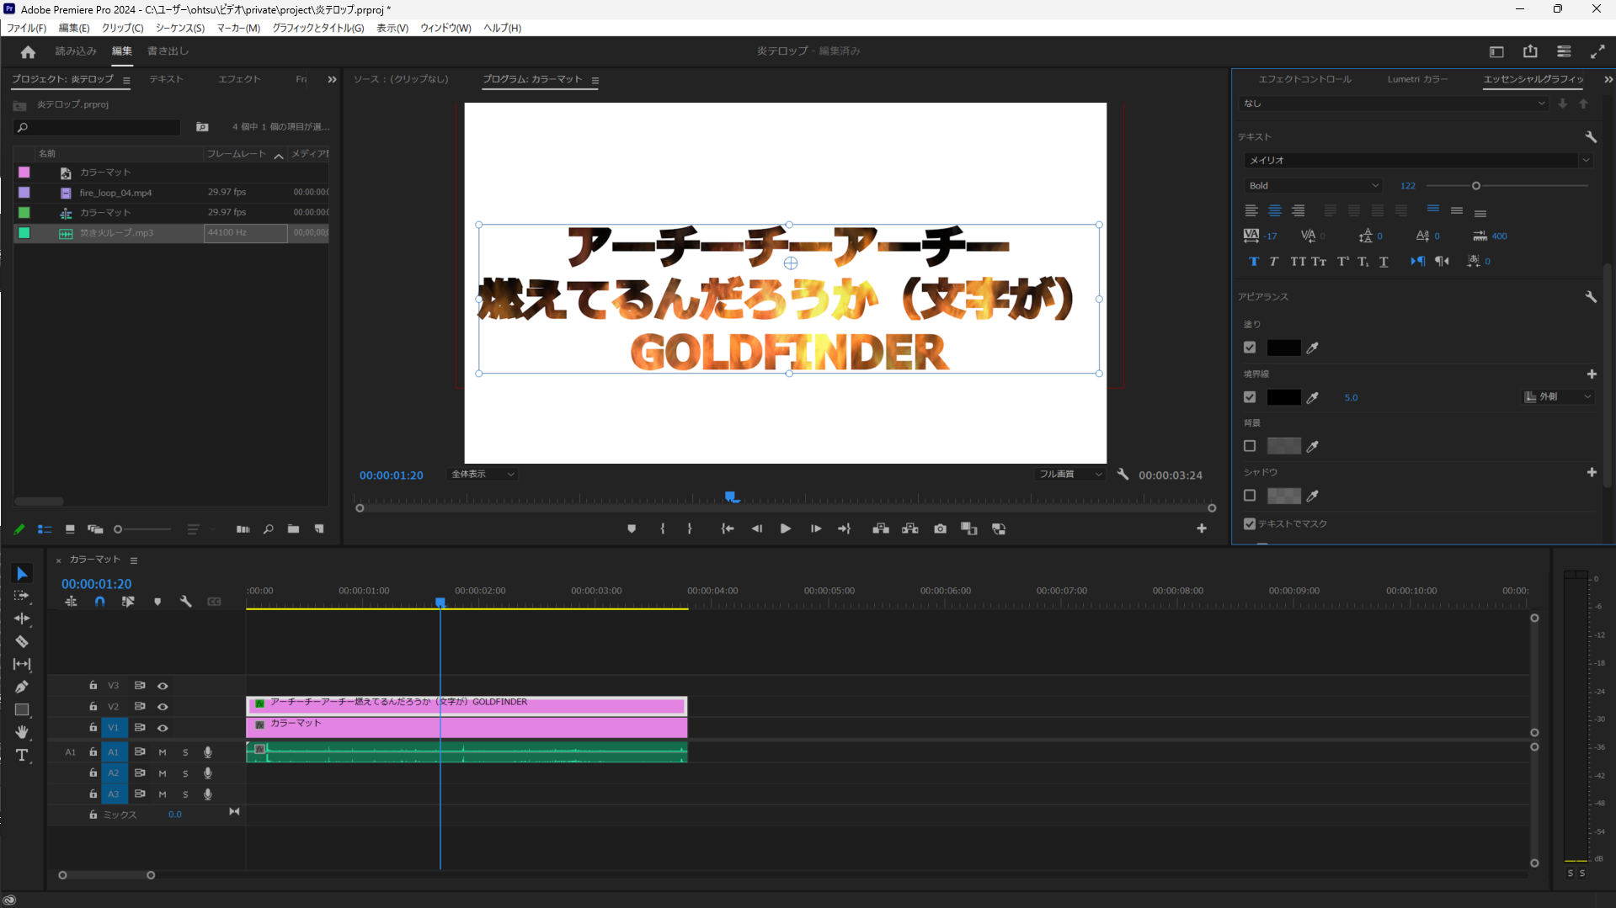The image size is (1616, 908).
Task: Enable the Shadow checkbox
Action: click(1250, 496)
